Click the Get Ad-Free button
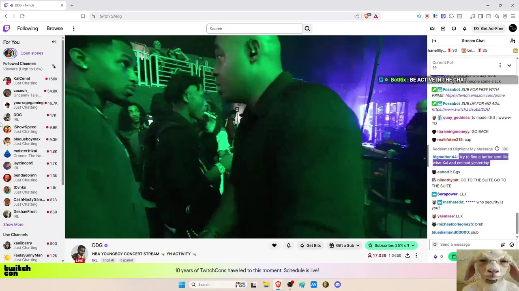This screenshot has height=291, width=519. point(489,29)
